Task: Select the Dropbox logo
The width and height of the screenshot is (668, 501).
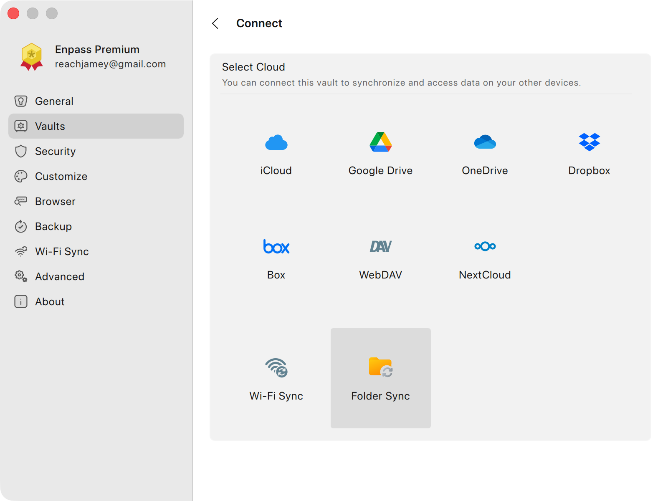Action: [589, 142]
